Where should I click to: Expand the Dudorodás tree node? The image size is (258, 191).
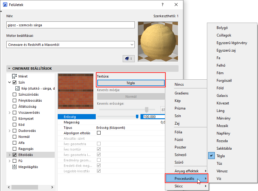(10, 131)
